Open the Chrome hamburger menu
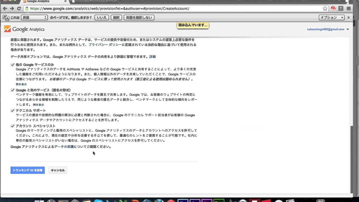This screenshot has width=359, height=202. coord(349,8)
